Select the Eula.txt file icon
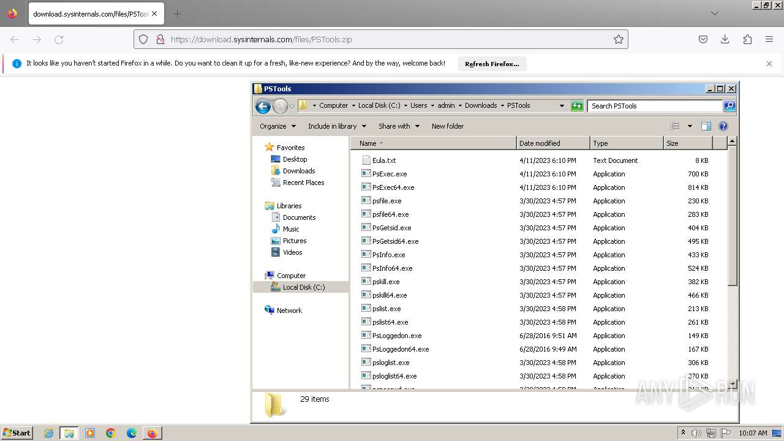784x441 pixels. click(366, 160)
